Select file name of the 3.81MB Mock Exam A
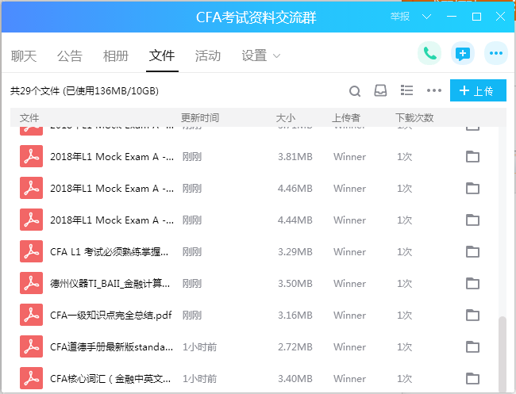The image size is (516, 394). pos(112,157)
